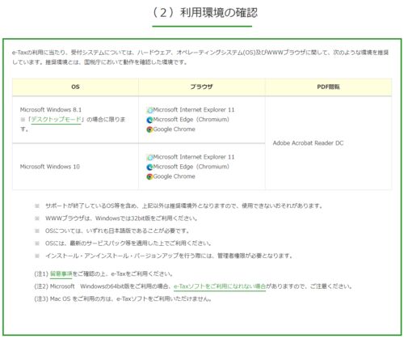Image resolution: width=404 pixels, height=339 pixels.
Task: Click the Adobe Acrobat Reader DC text
Action: pos(308,143)
